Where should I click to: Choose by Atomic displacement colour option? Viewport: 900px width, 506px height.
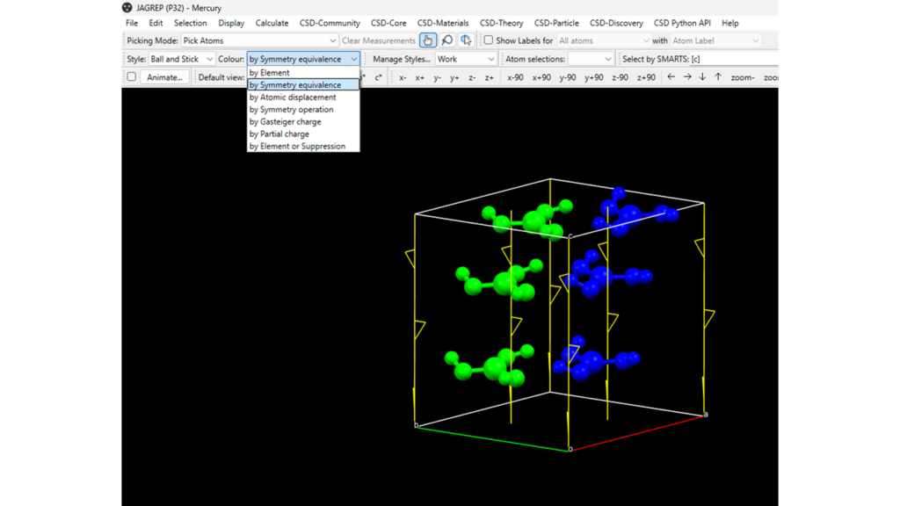pyautogui.click(x=293, y=98)
